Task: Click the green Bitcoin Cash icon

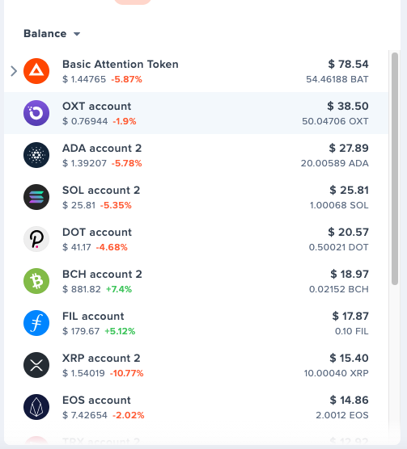Action: click(x=36, y=281)
